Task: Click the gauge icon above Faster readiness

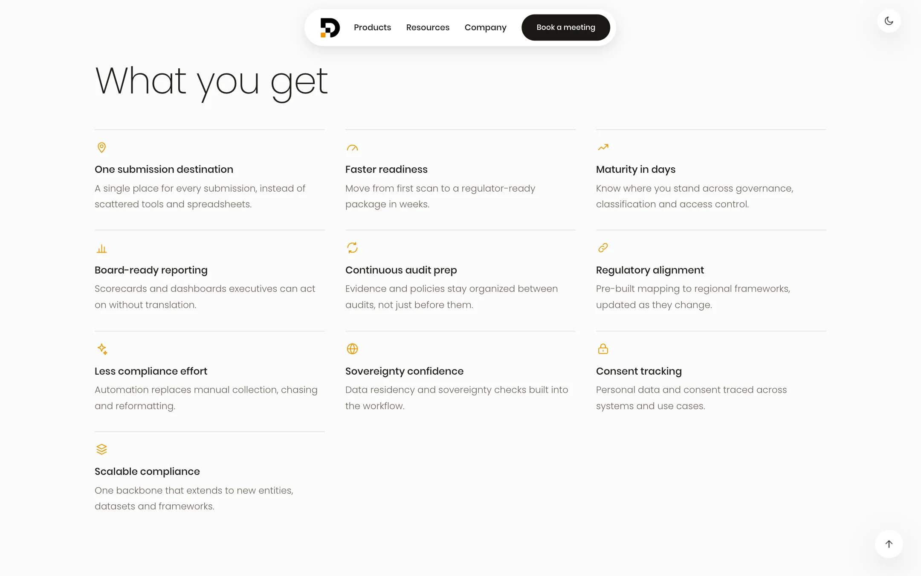Action: (x=352, y=148)
